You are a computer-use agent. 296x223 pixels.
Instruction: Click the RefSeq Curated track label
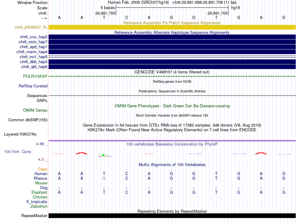(x=33, y=86)
